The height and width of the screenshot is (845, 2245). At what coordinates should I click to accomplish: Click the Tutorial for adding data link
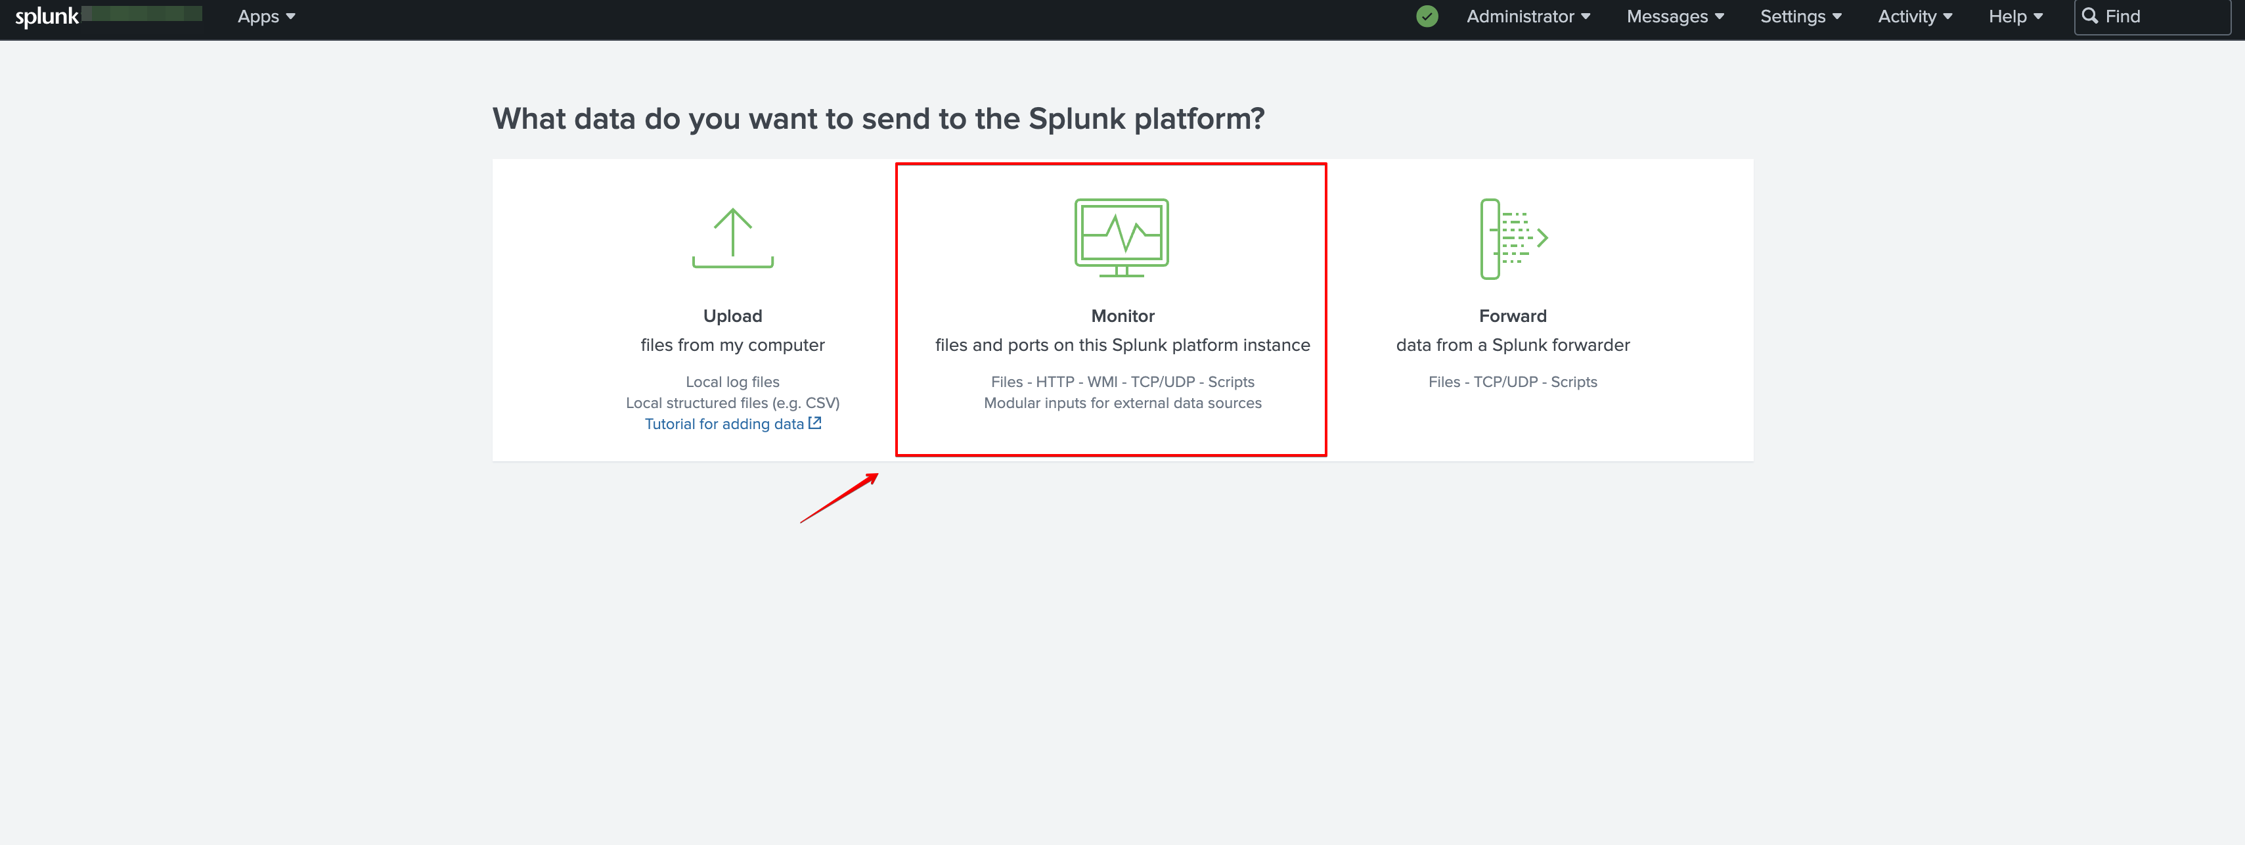pos(732,424)
